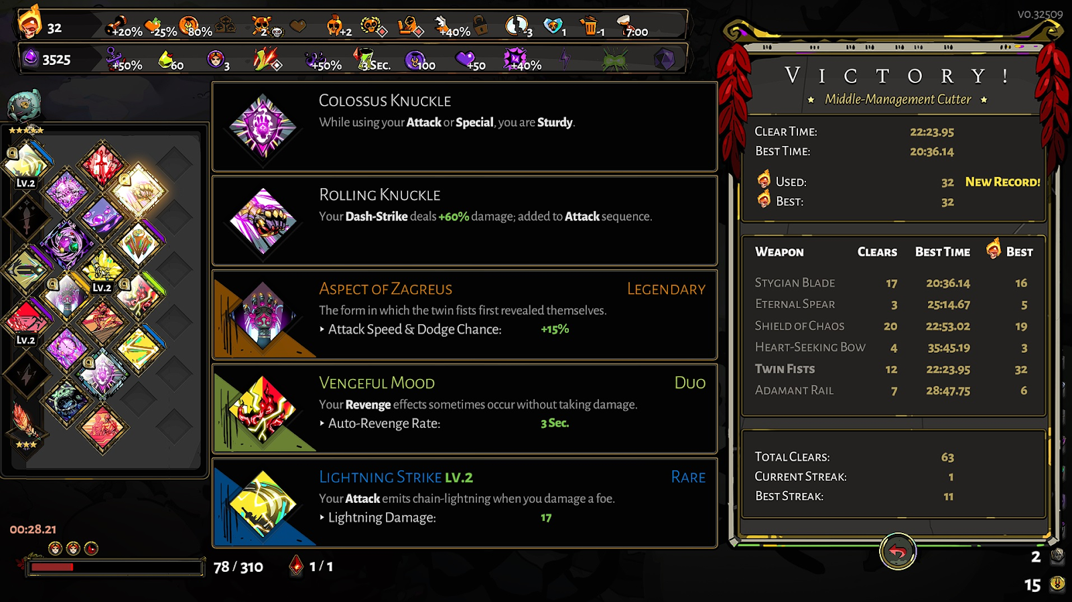Click the Vengeful Mood duo boon icon
This screenshot has height=602, width=1072.
point(263,409)
